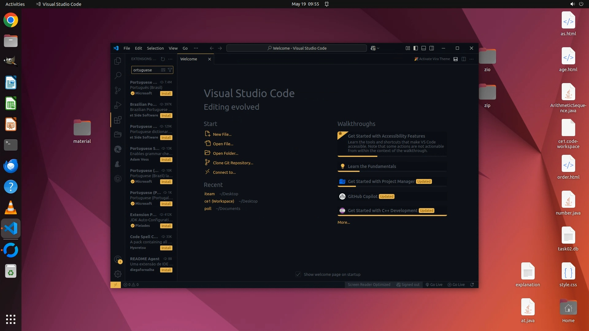
Task: Open the Search view icon
Action: pos(118,75)
